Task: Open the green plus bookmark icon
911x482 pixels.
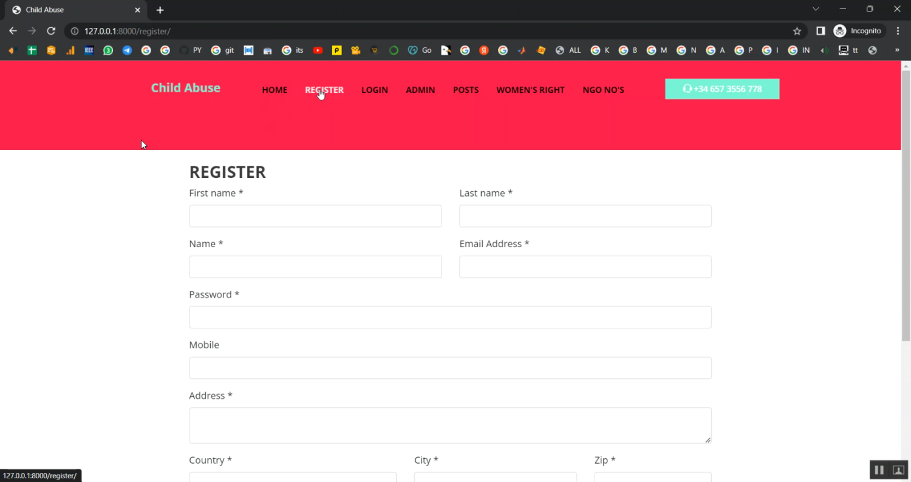Action: coord(32,50)
